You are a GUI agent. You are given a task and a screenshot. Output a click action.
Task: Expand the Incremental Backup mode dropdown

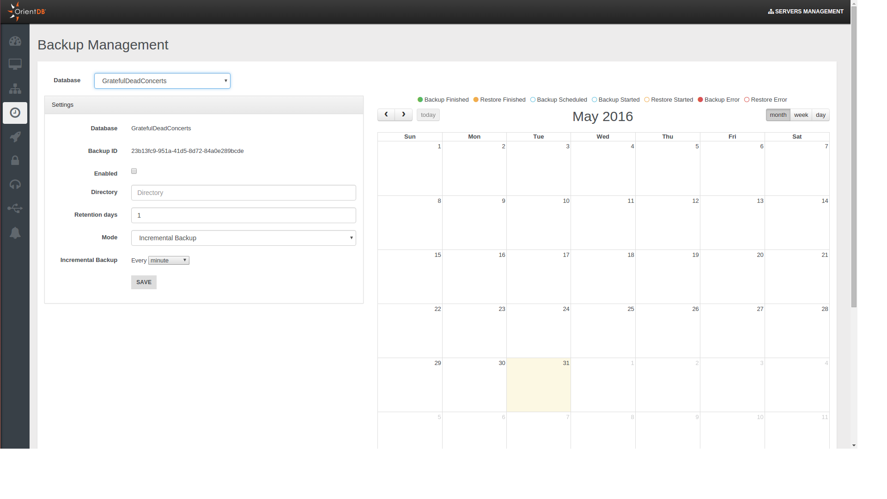click(243, 238)
